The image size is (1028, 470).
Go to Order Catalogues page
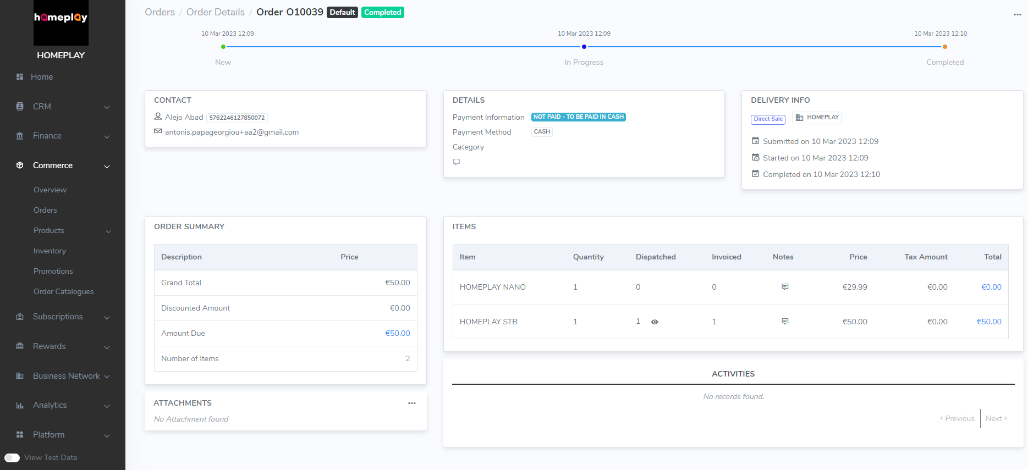(x=63, y=292)
